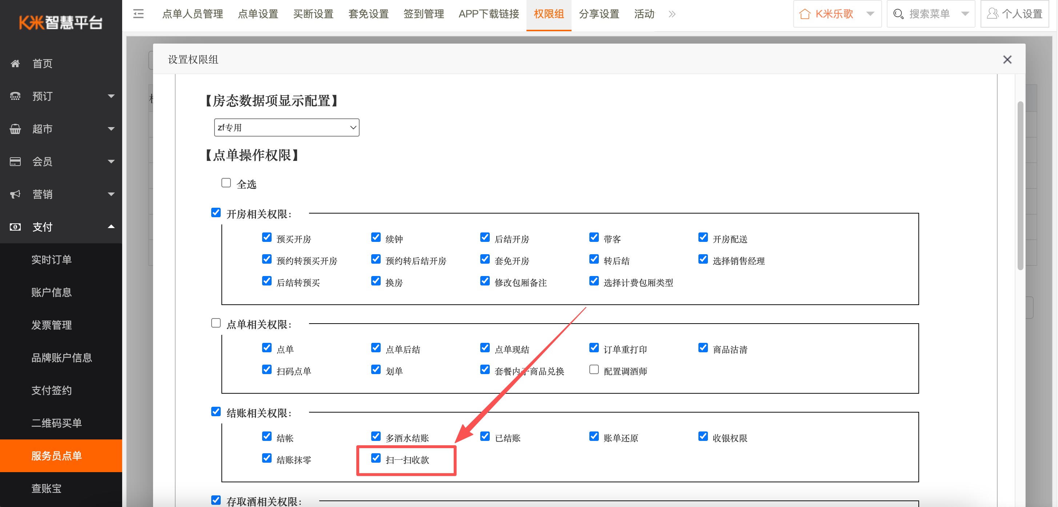Open the 分享设置 tab

tap(599, 15)
